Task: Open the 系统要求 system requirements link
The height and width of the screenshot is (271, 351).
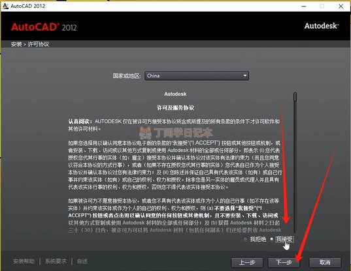Action: [56, 261]
